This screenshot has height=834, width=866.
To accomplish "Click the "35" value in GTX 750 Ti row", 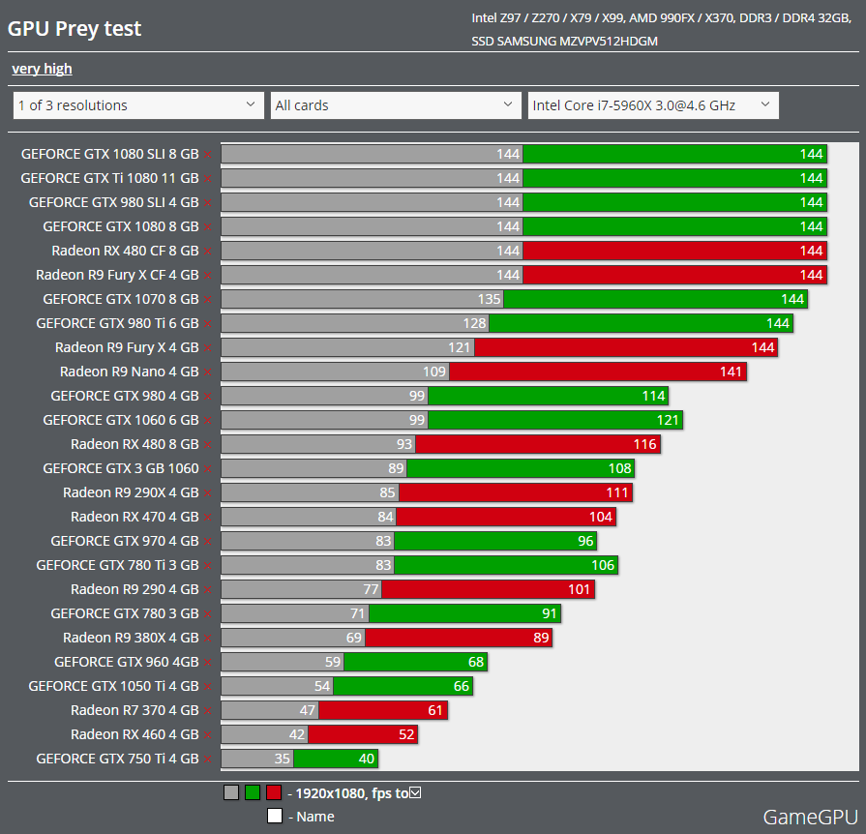I will click(283, 759).
